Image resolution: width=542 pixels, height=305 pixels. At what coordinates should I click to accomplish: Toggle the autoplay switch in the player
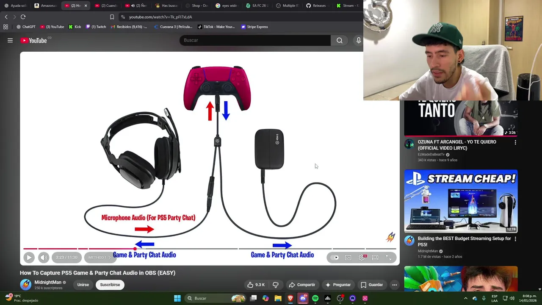335,258
